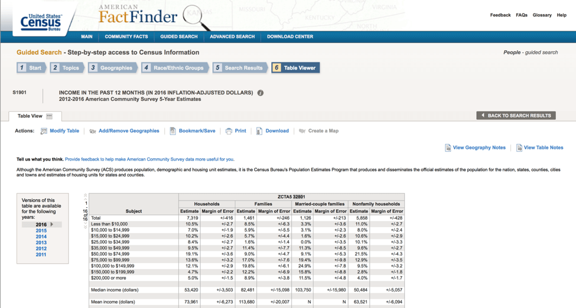Image resolution: width=576 pixels, height=308 pixels.
Task: Click Add/Remove Geographies link
Action: pyautogui.click(x=129, y=130)
